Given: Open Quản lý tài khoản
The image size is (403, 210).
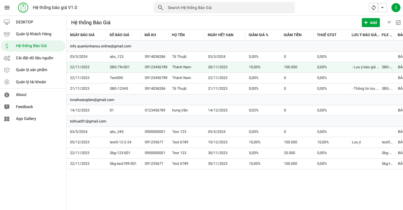Looking at the screenshot, I should [x=33, y=82].
